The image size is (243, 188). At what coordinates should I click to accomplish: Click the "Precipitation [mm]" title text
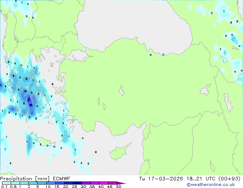click(25, 179)
